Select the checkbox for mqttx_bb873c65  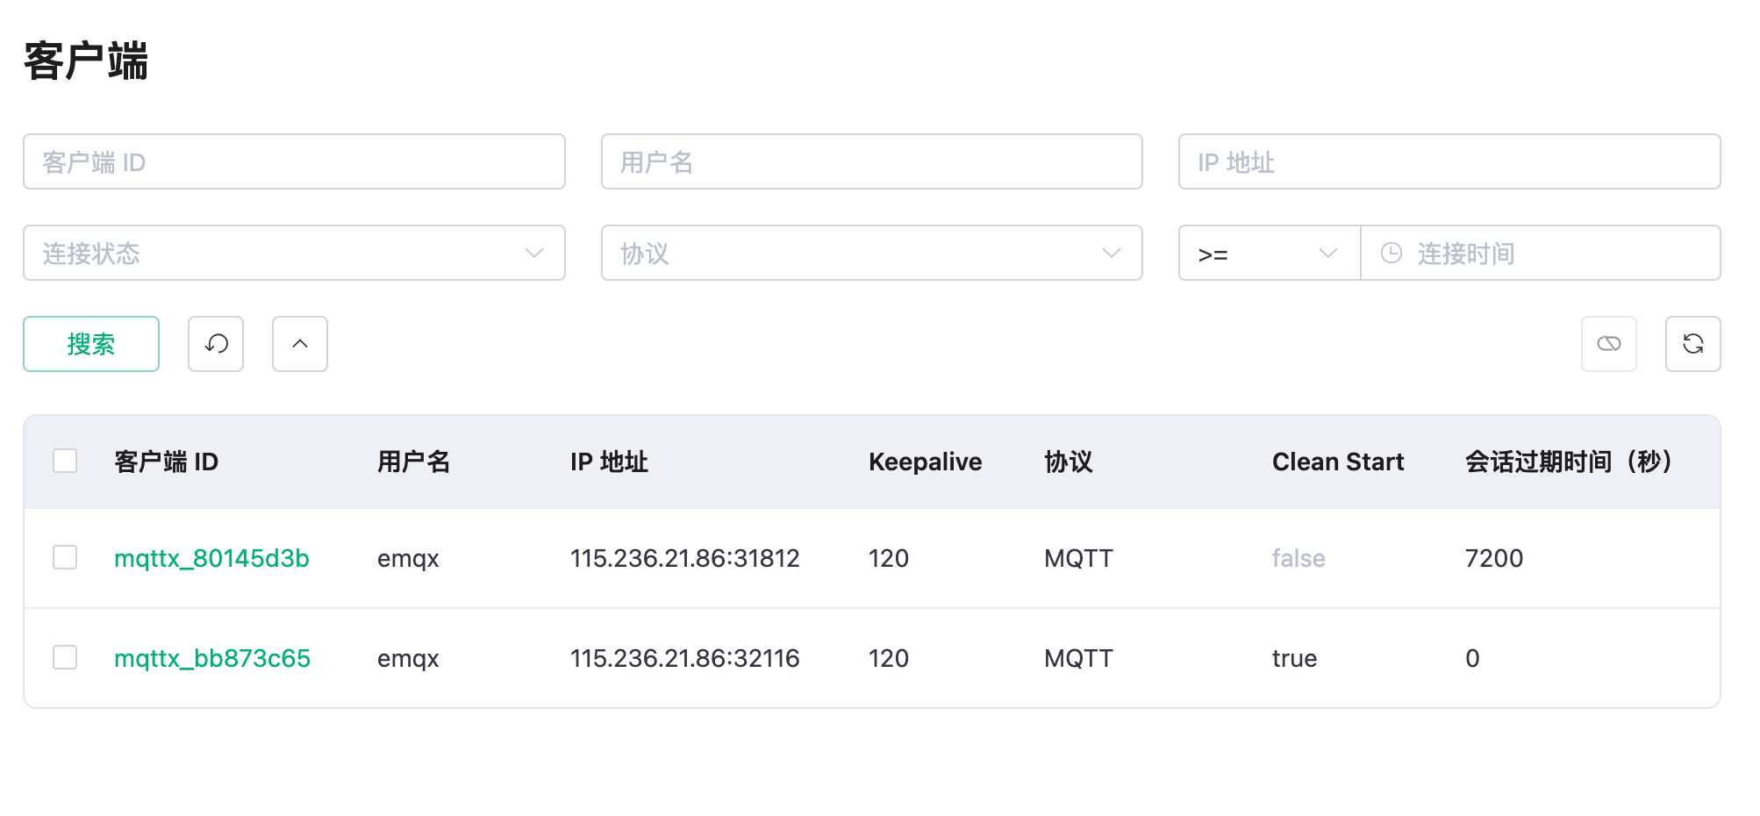(65, 657)
